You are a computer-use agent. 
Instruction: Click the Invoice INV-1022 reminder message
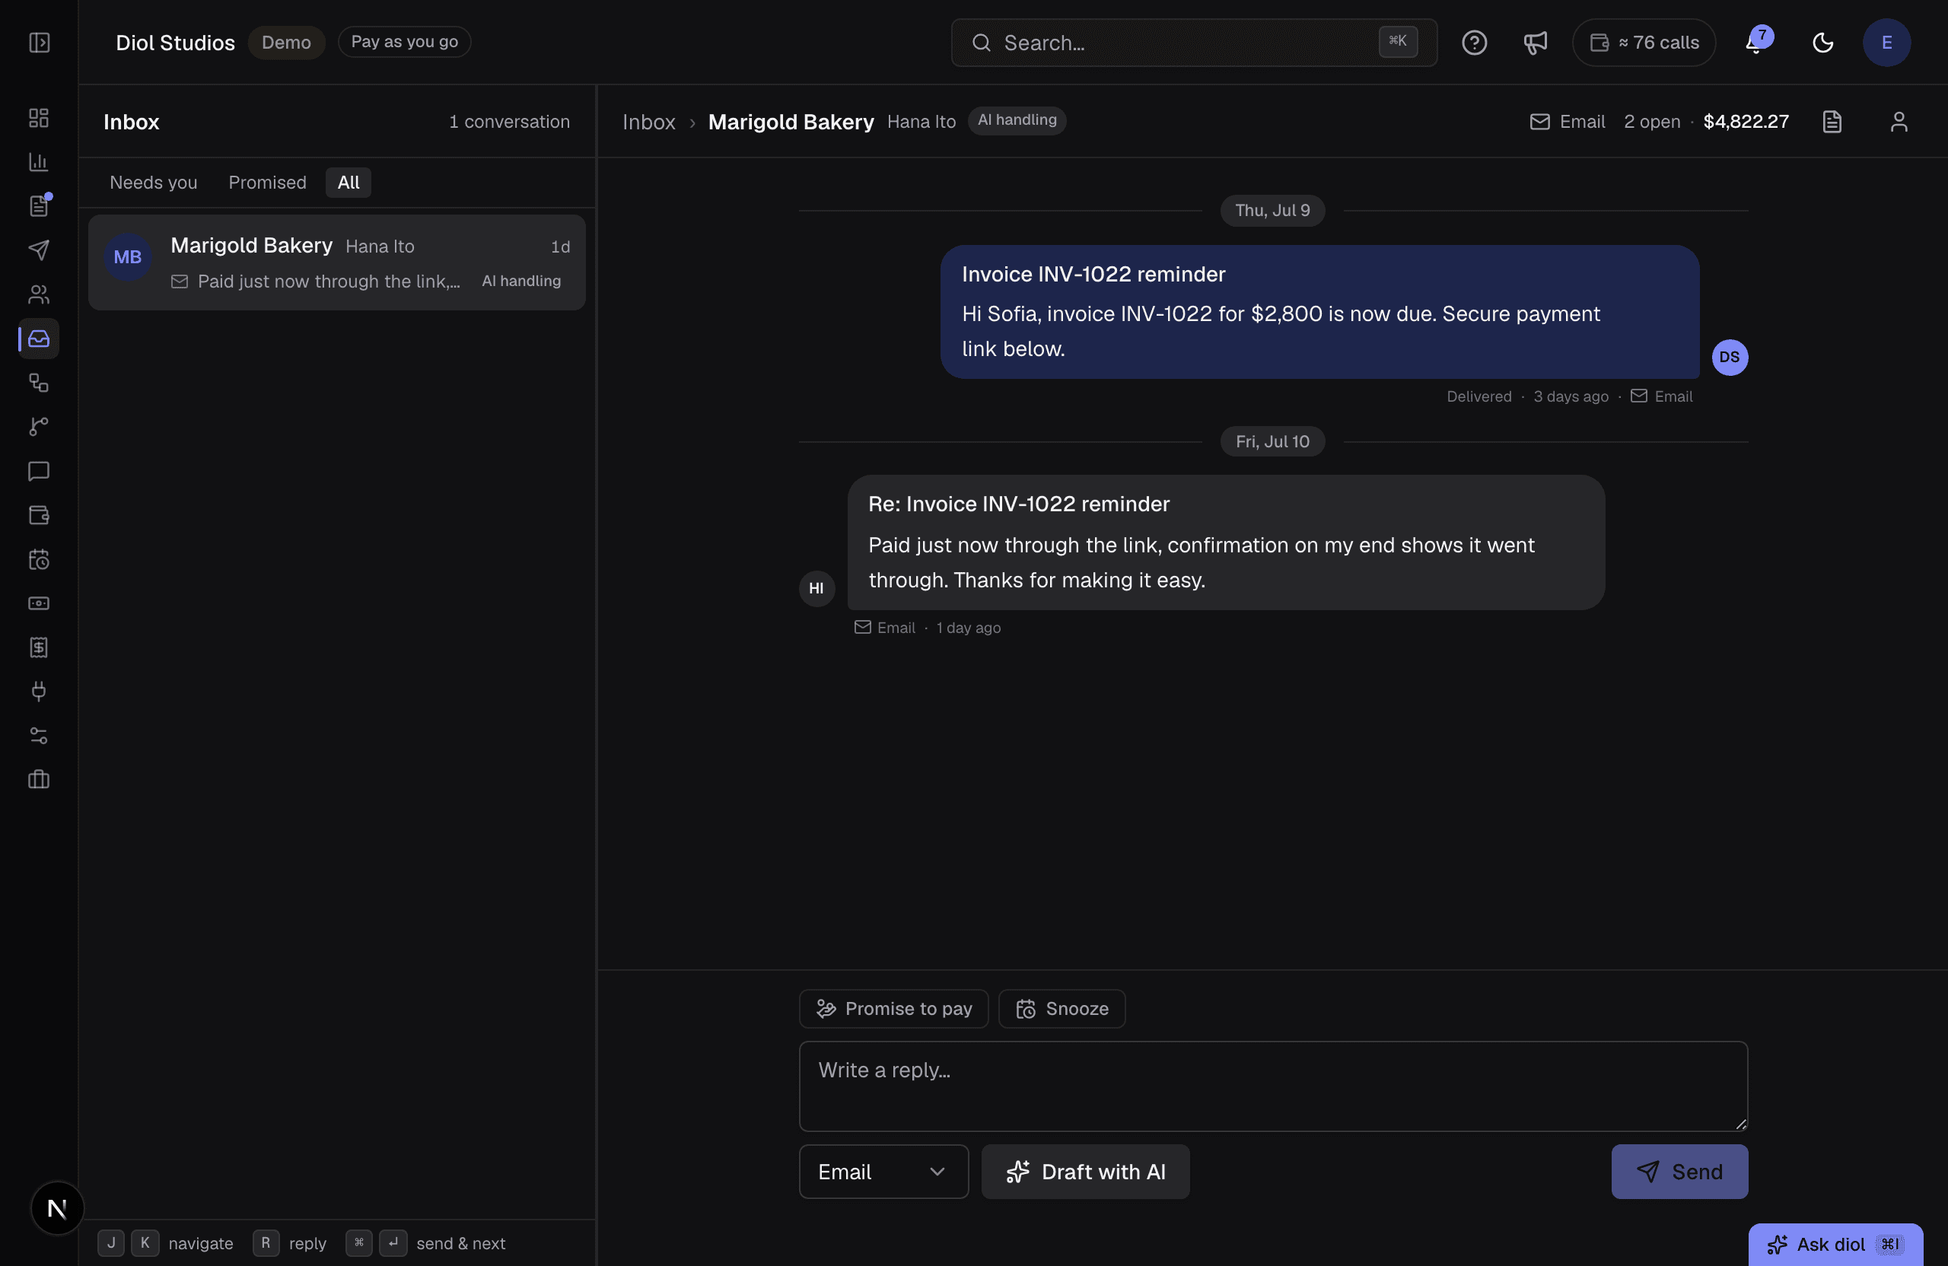pyautogui.click(x=1319, y=312)
